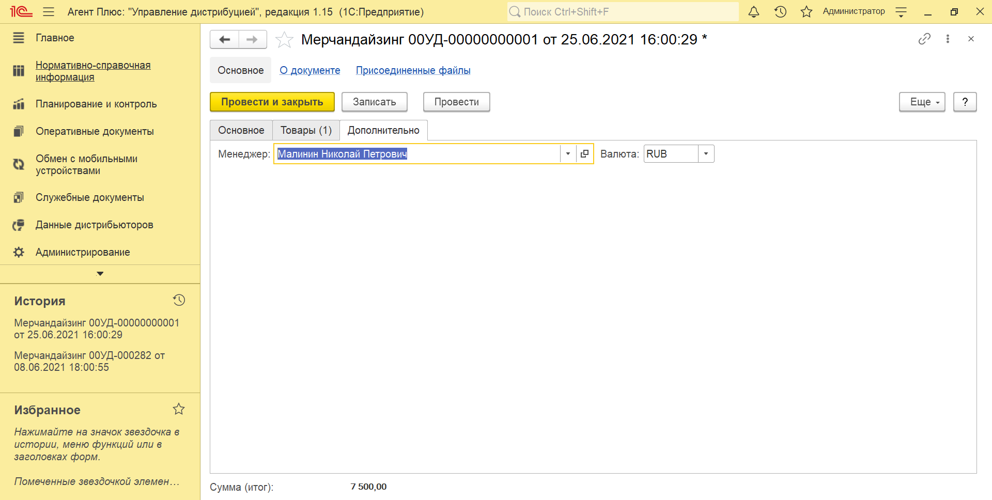Navigate back with left arrow

tap(224, 39)
